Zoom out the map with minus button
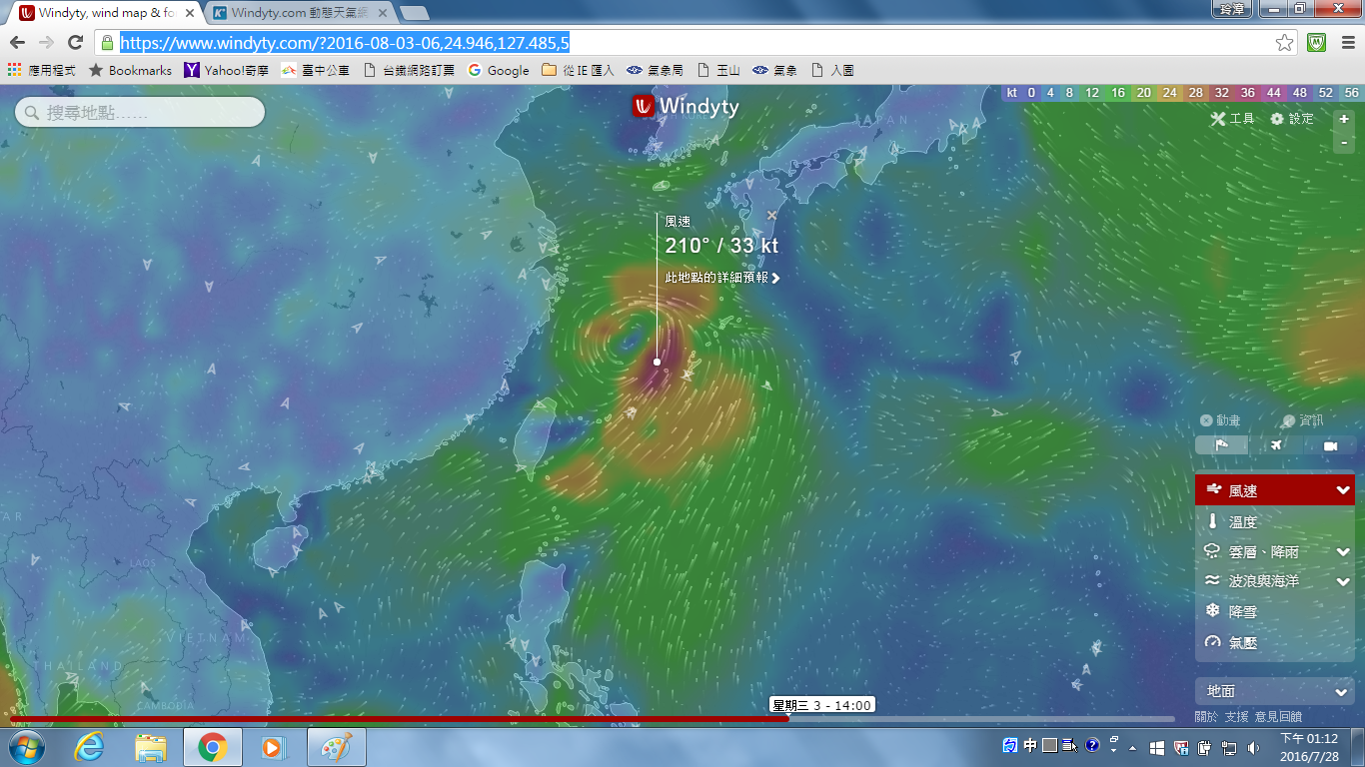 (1344, 143)
